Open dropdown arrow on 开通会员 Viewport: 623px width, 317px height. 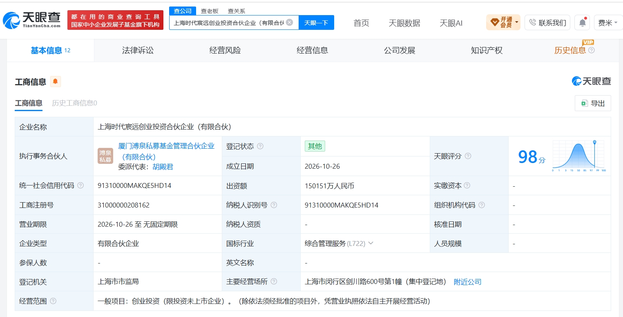pos(517,22)
